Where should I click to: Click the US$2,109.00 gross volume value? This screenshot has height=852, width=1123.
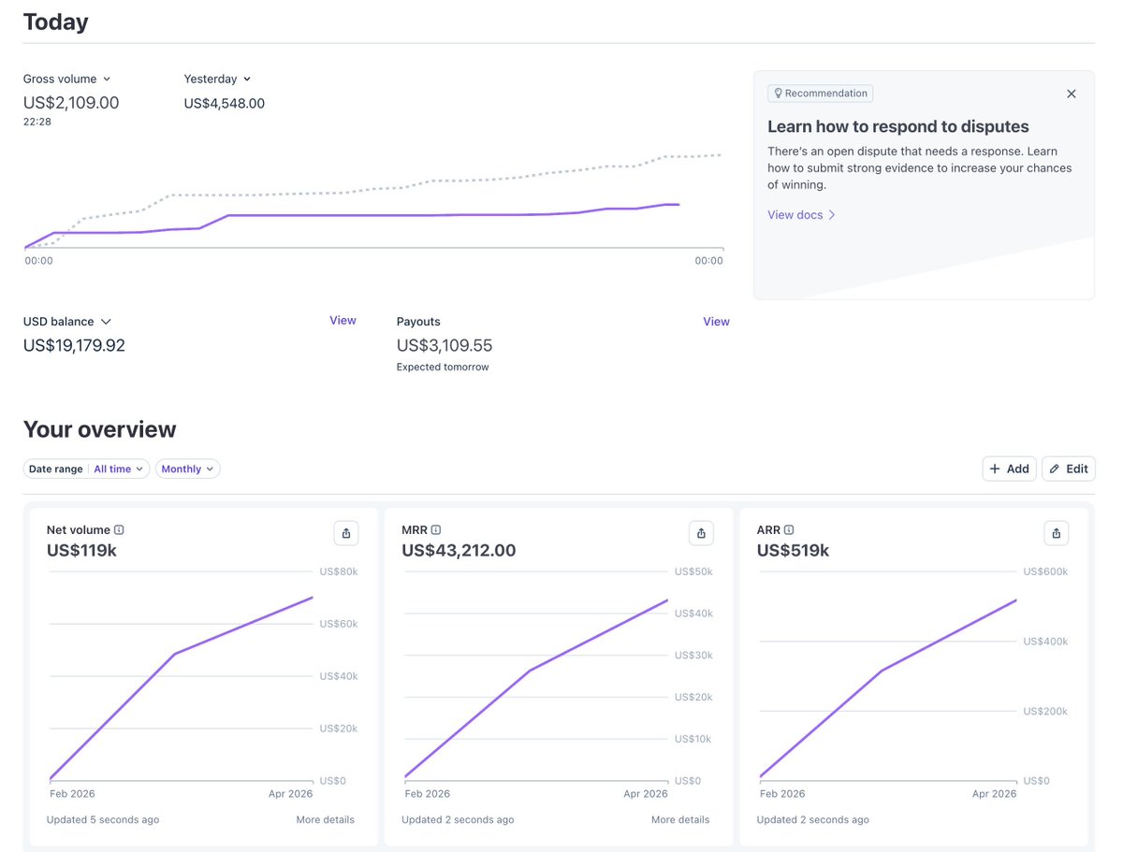coord(71,103)
